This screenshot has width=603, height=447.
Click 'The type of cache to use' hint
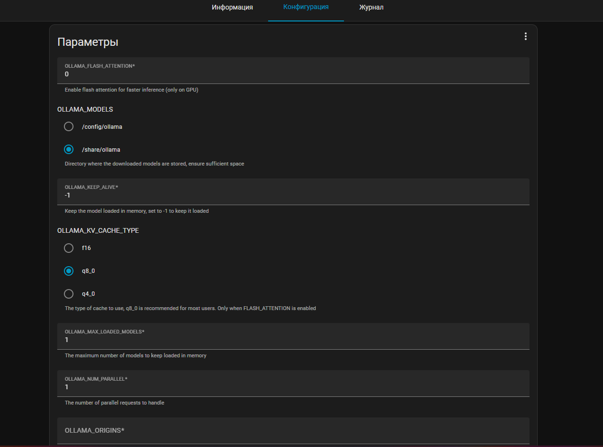(x=190, y=308)
